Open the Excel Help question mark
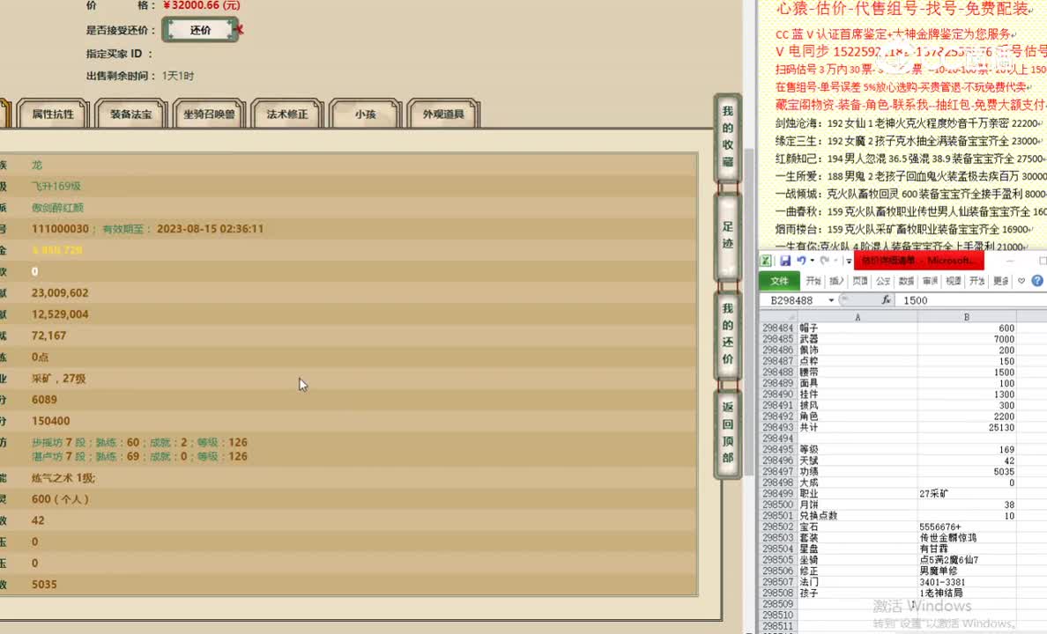Viewport: 1047px width, 634px height. 1037,281
